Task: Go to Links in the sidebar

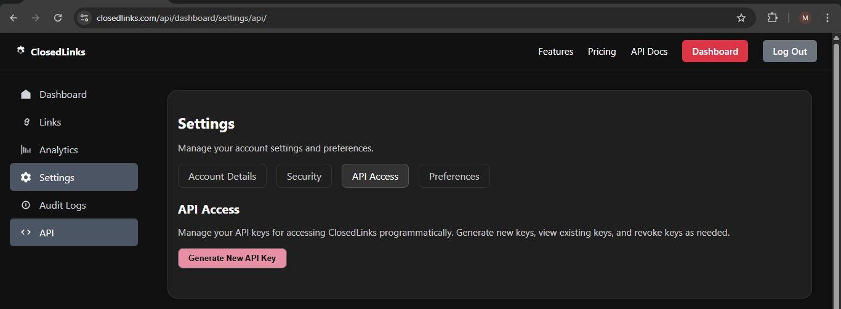Action: pos(74,122)
